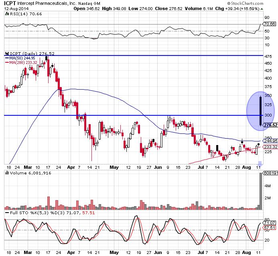The width and height of the screenshot is (278, 256).
Task: Click the 375 price axis label
Action: (268, 86)
